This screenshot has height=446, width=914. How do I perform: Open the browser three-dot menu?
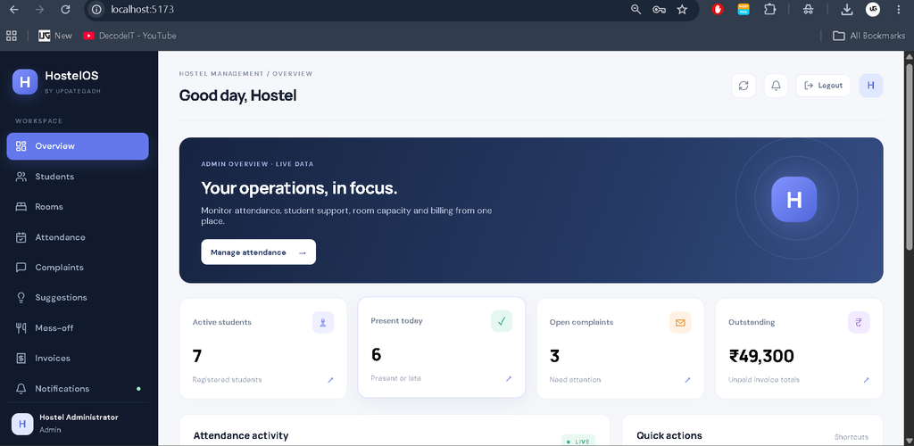[x=901, y=9]
